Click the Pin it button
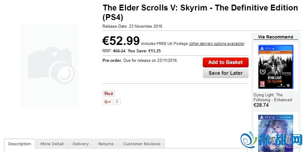The height and width of the screenshot is (152, 304). click(x=109, y=94)
